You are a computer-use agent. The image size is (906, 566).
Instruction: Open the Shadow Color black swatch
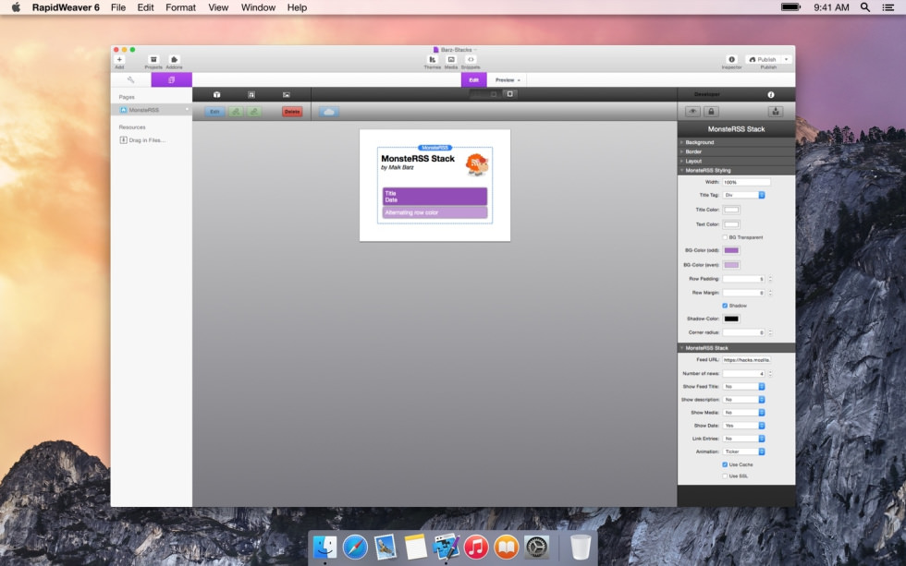click(x=731, y=319)
